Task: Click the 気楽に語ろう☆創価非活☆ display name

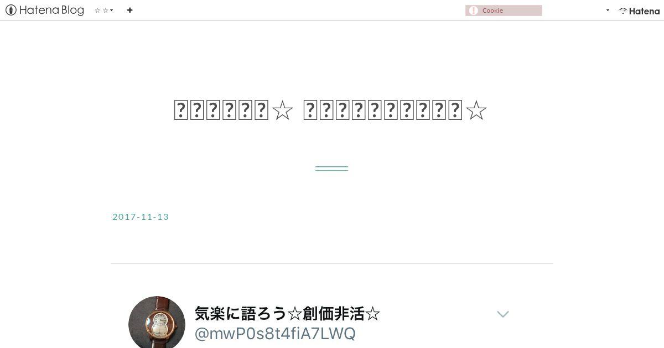Action: tap(287, 314)
